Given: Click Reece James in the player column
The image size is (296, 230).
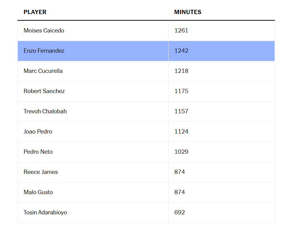Looking at the screenshot, I should click(x=41, y=172).
